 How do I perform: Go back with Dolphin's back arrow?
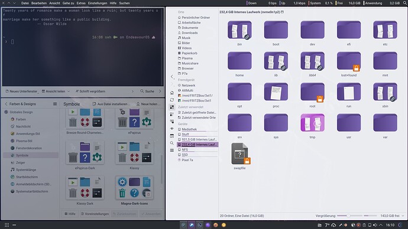pos(171,77)
